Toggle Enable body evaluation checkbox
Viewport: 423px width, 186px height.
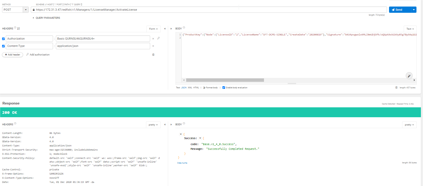(224, 88)
